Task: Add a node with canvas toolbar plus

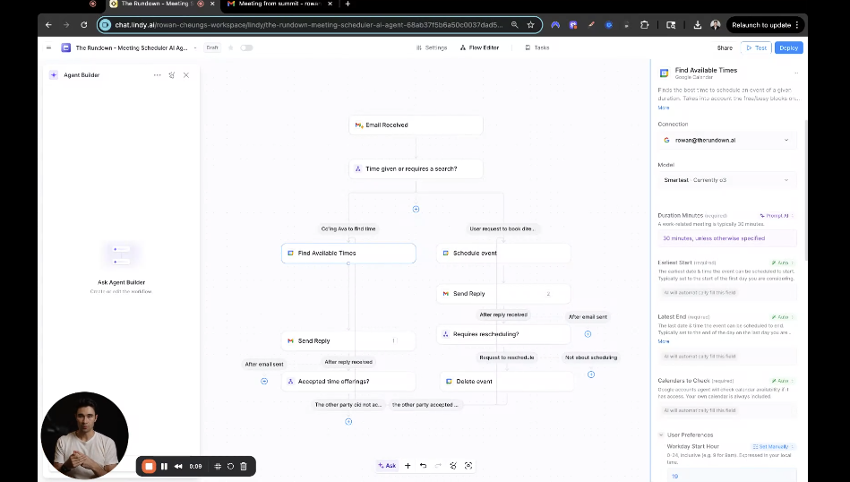Action: click(408, 466)
